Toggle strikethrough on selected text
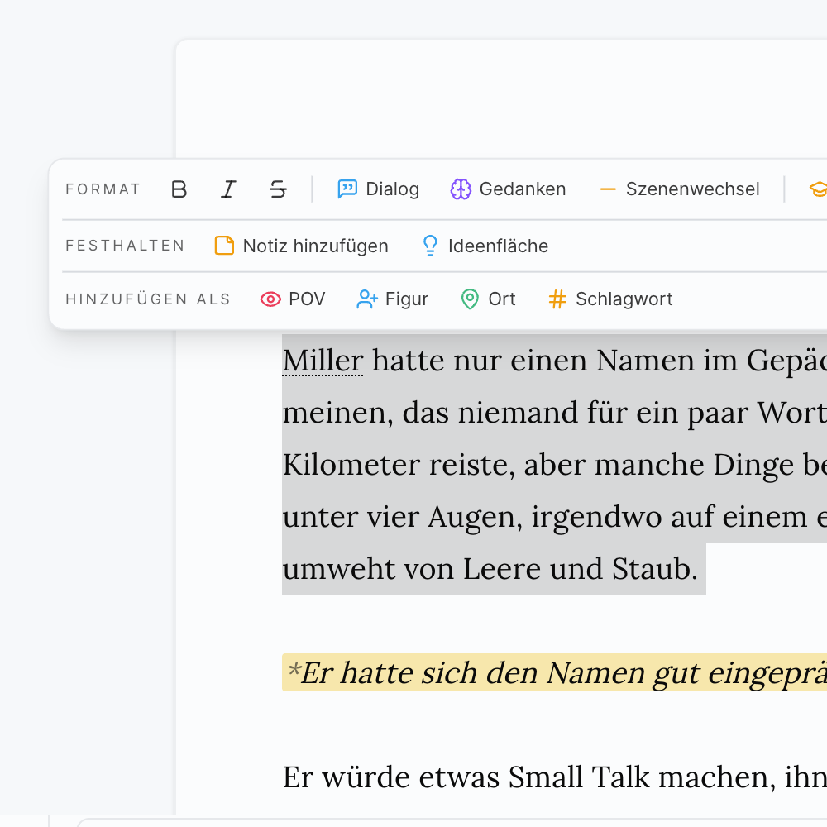 (x=278, y=189)
